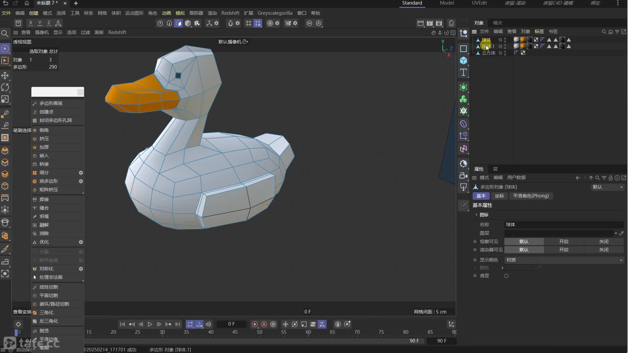Image resolution: width=628 pixels, height=353 pixels.
Task: Set 视窗可见 to 关闭
Action: point(604,242)
